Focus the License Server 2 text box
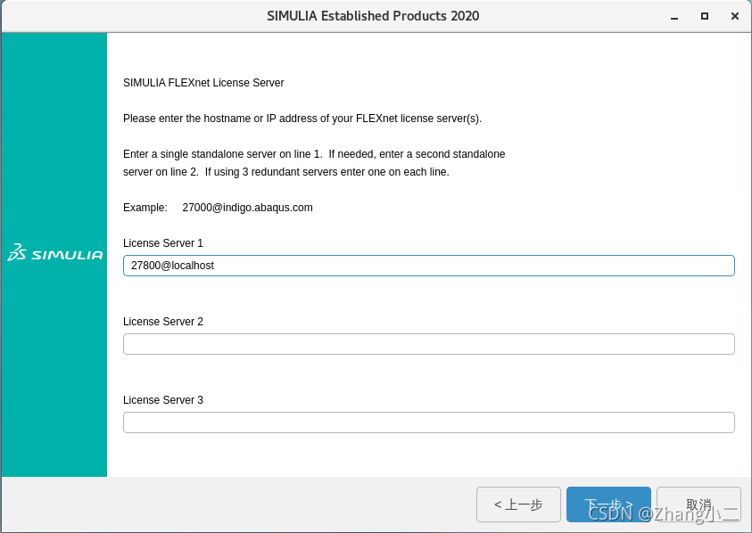Image resolution: width=752 pixels, height=533 pixels. [x=428, y=344]
